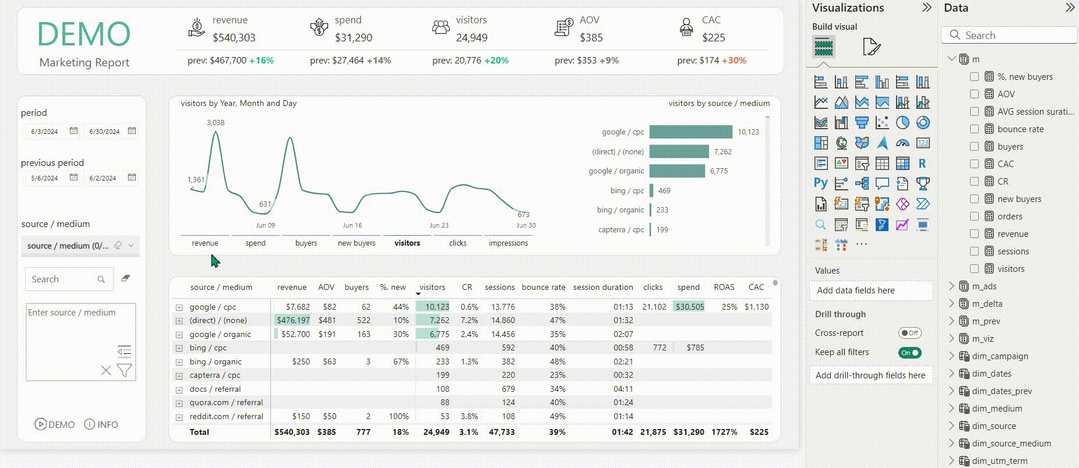
Task: Open the INFO page link
Action: [x=101, y=424]
